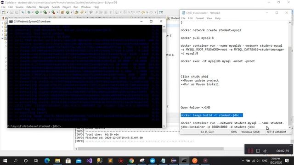The width and height of the screenshot is (294, 165).
Task: Open Notepad Format menu
Action: tap(199, 18)
